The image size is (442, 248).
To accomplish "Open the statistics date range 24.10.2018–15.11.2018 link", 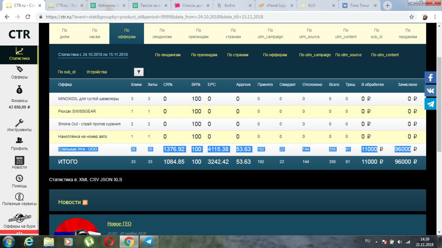I will [x=93, y=55].
